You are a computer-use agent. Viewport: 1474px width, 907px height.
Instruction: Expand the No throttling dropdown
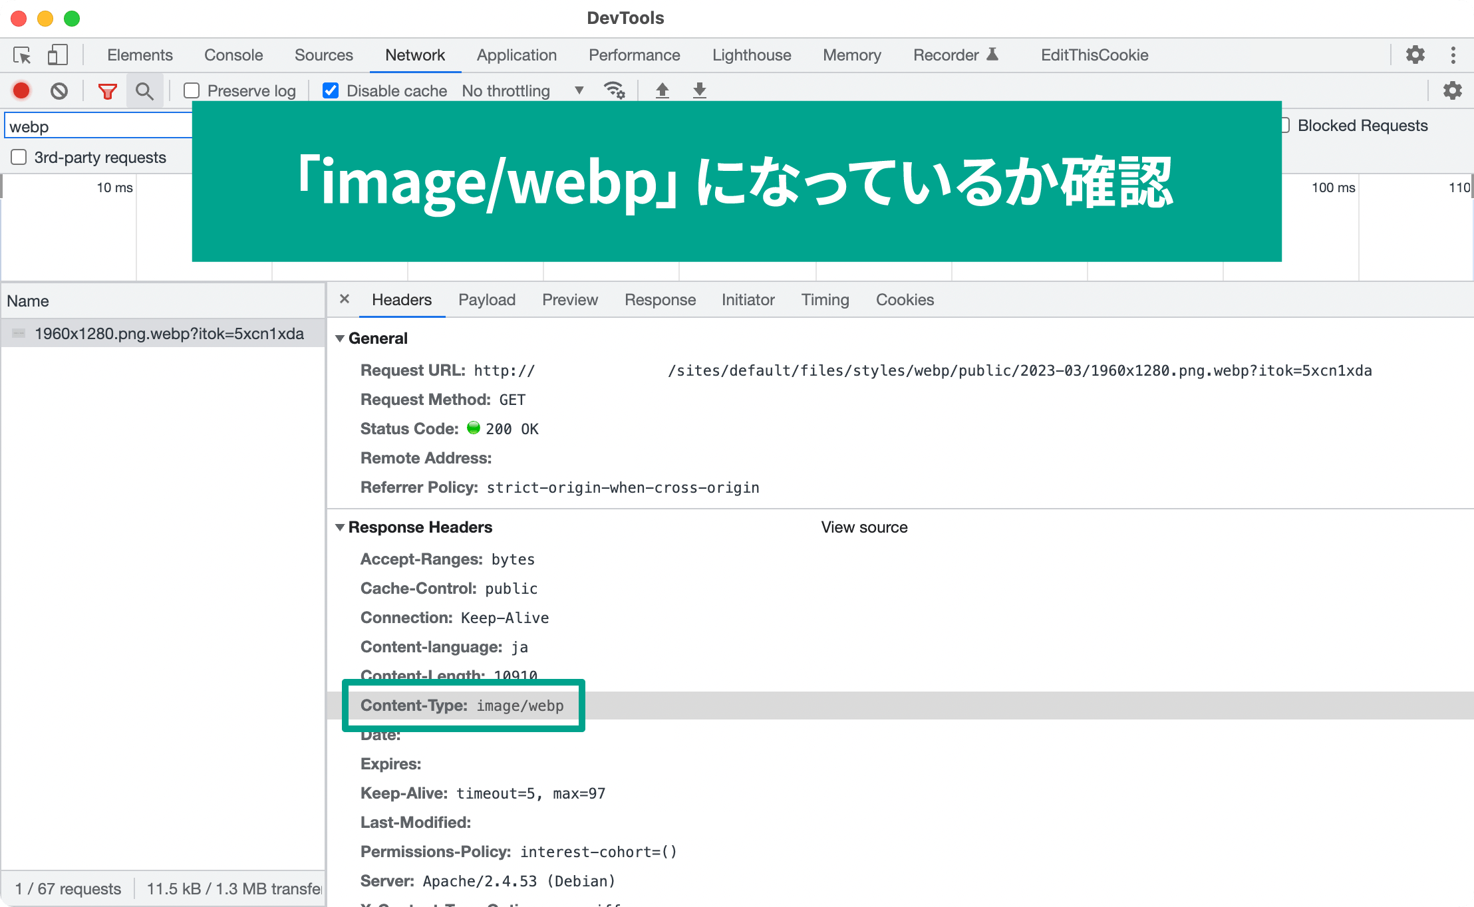coord(578,90)
